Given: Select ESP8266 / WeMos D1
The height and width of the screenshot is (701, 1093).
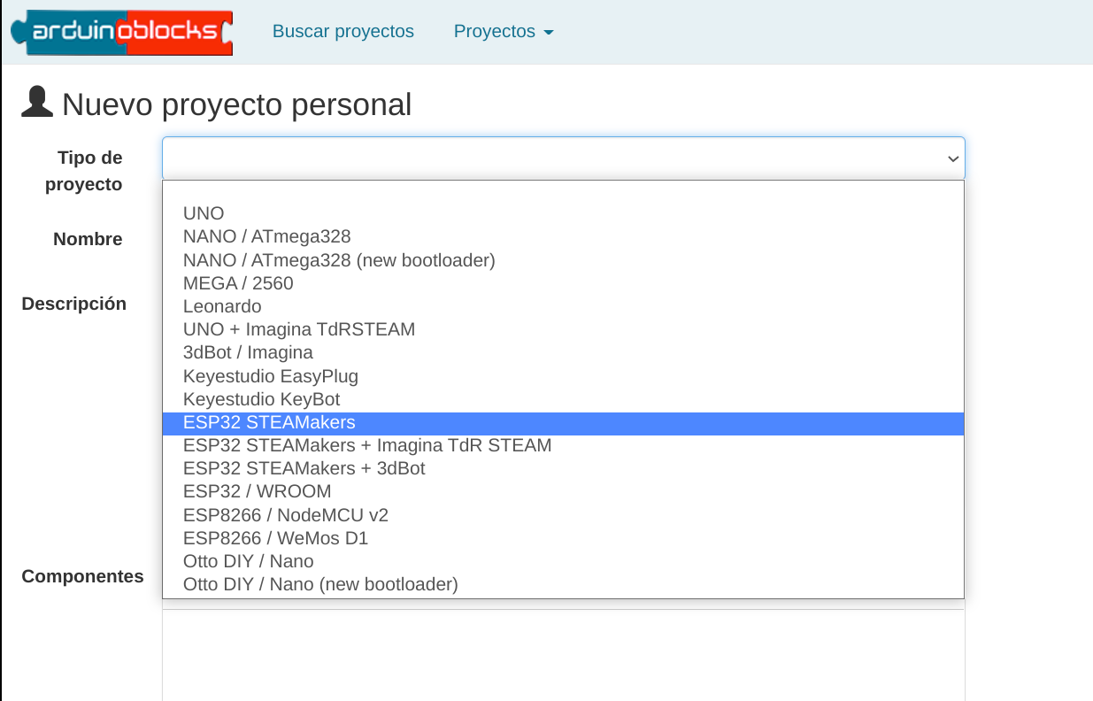Looking at the screenshot, I should 563,538.
